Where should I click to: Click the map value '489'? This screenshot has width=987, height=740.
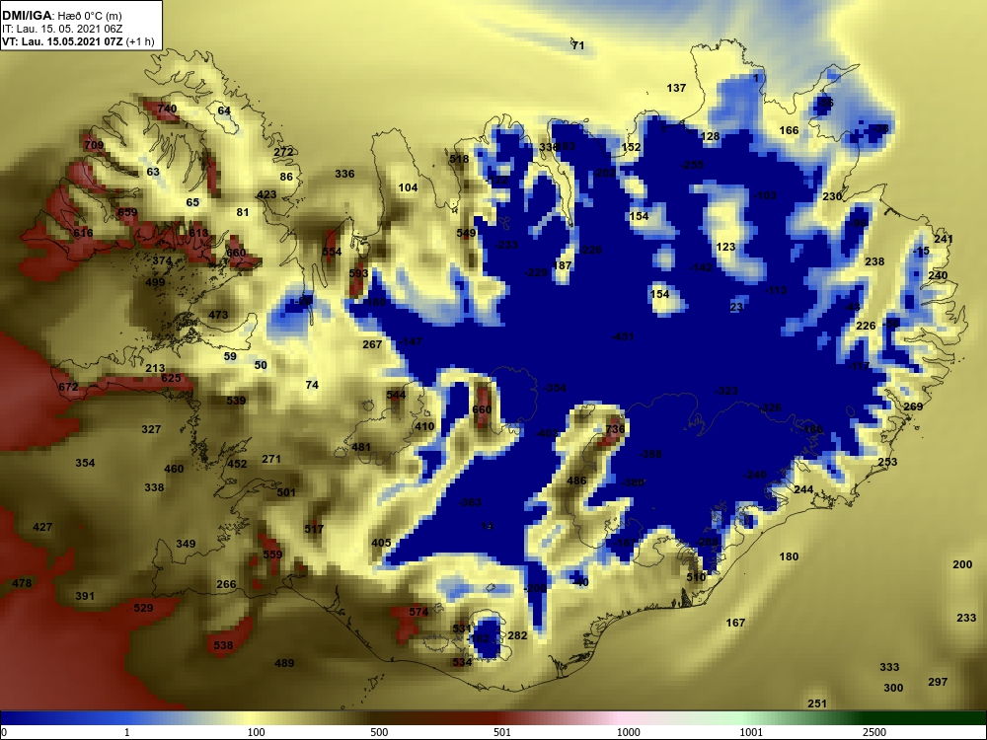[284, 663]
